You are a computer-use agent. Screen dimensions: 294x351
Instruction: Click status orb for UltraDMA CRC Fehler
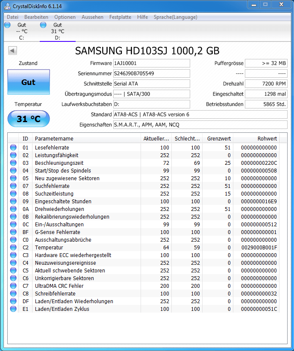click(13, 286)
